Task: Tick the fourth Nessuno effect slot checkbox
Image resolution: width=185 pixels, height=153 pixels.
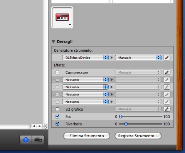Action: click(x=57, y=102)
